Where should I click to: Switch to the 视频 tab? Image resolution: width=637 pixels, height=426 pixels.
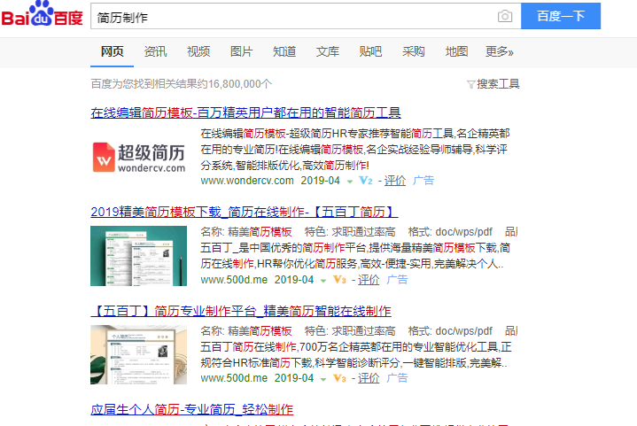(x=198, y=51)
